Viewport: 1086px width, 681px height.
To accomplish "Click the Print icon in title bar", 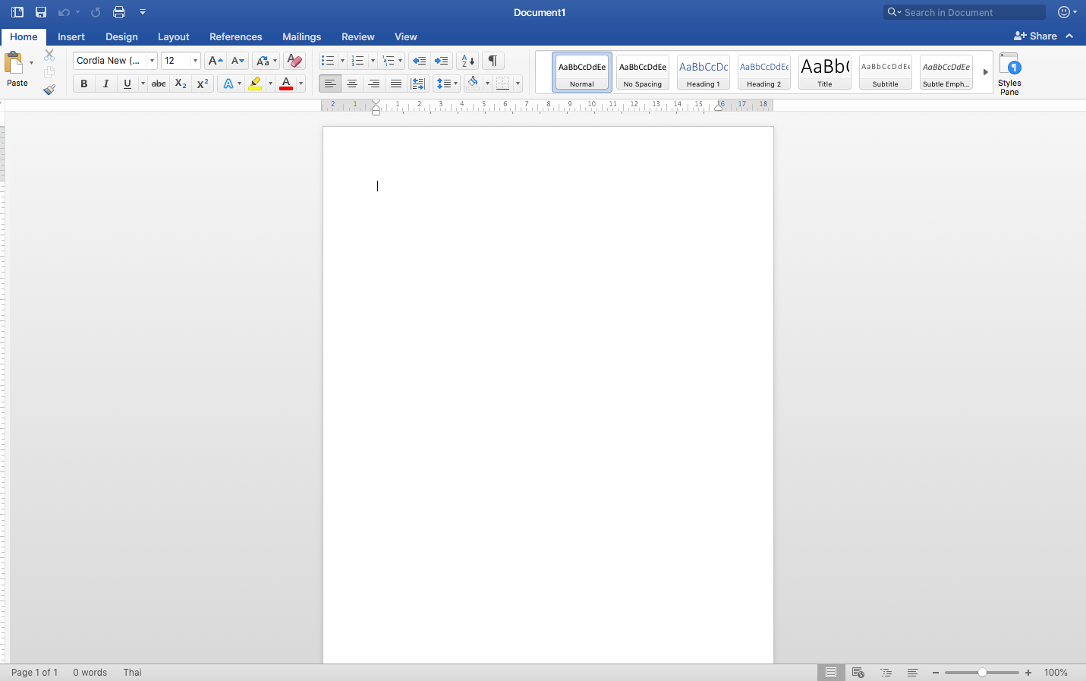I will tap(119, 12).
